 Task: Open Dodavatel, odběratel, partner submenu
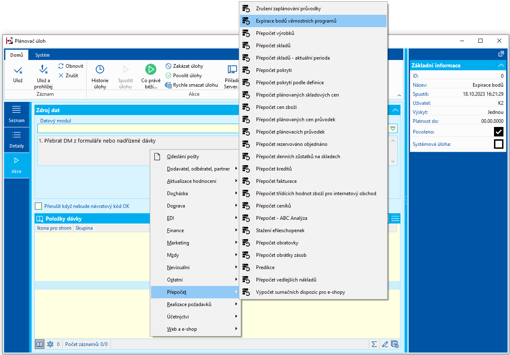195,169
